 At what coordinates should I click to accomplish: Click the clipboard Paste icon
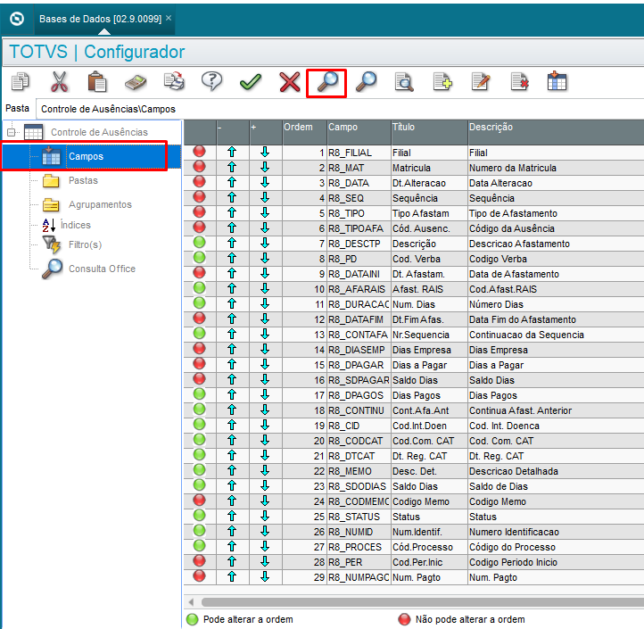pyautogui.click(x=97, y=81)
